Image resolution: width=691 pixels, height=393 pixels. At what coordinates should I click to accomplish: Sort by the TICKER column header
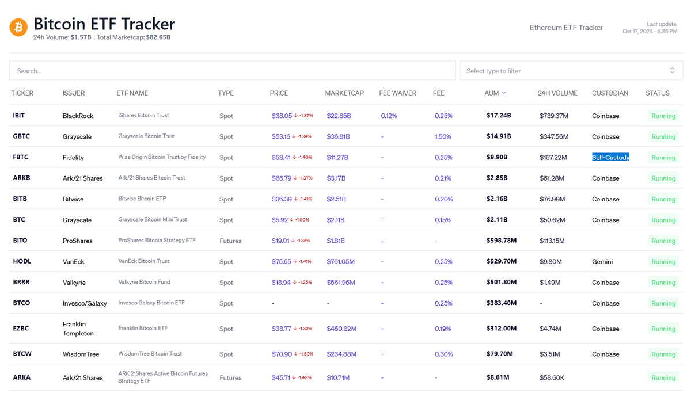[x=22, y=93]
